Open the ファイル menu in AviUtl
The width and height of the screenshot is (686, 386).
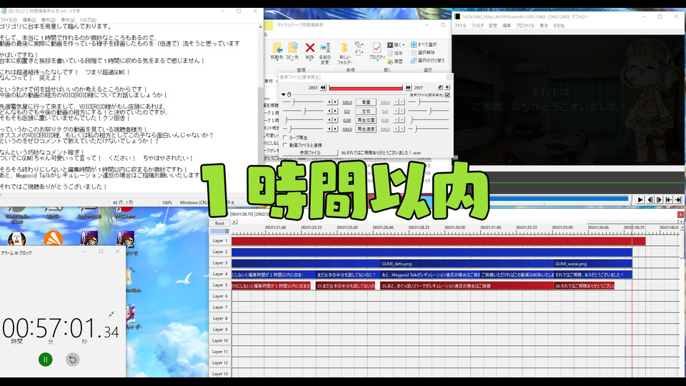click(x=459, y=26)
